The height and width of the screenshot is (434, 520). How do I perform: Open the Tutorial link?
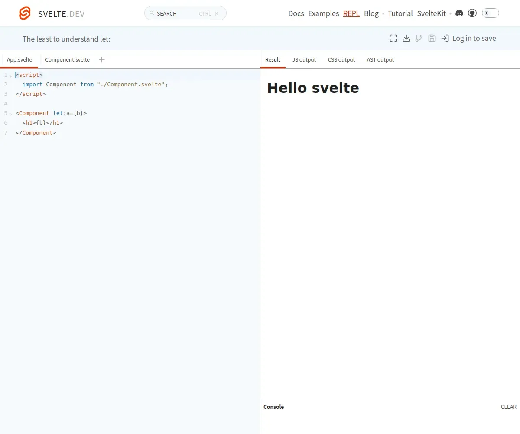click(x=400, y=13)
